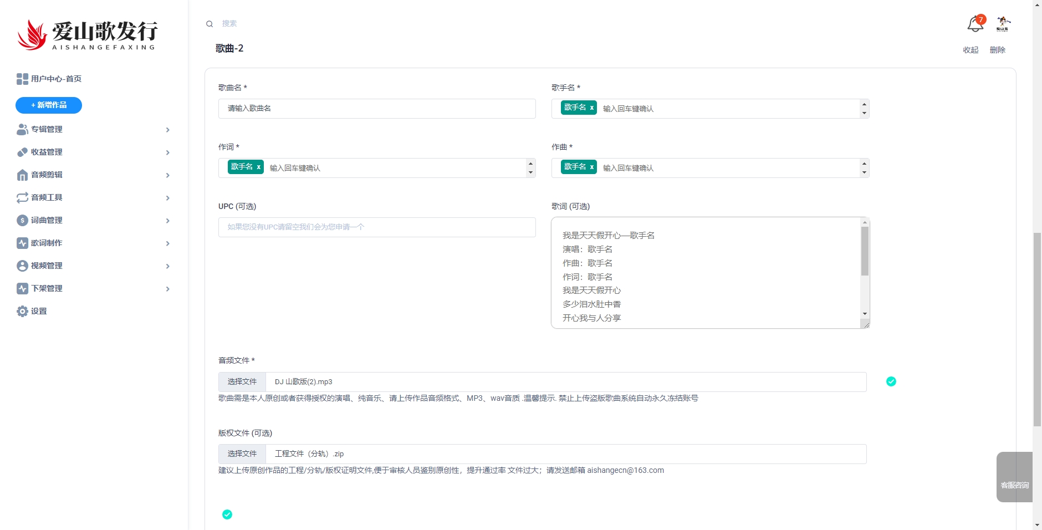Expand the 词曲管理 submenu chevron
1042x530 pixels.
(x=167, y=221)
